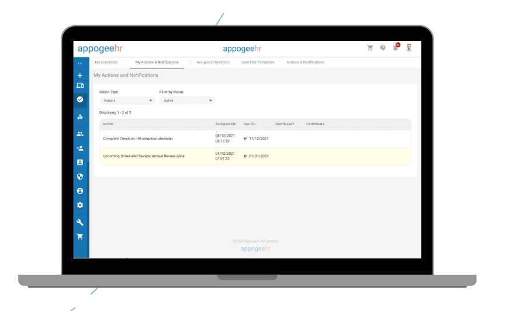Open the shield icon in sidebar
The image size is (509, 311).
point(80,177)
